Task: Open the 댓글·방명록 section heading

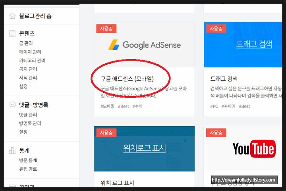Action: 33,105
